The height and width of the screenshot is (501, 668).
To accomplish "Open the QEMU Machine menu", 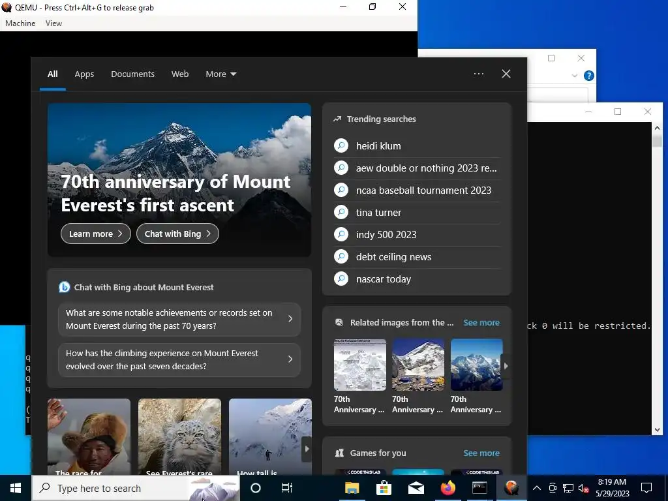I will [20, 23].
